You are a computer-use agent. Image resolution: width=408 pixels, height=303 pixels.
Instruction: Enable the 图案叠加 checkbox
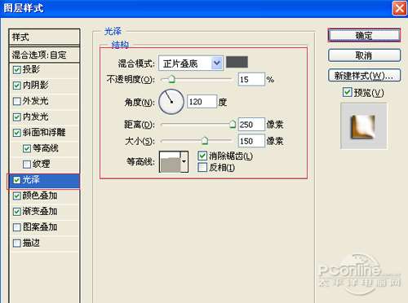(x=17, y=227)
